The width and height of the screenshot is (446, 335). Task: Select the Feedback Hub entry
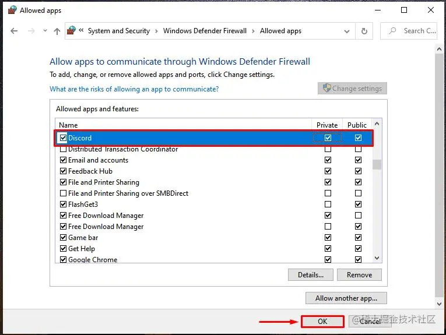[x=90, y=171]
